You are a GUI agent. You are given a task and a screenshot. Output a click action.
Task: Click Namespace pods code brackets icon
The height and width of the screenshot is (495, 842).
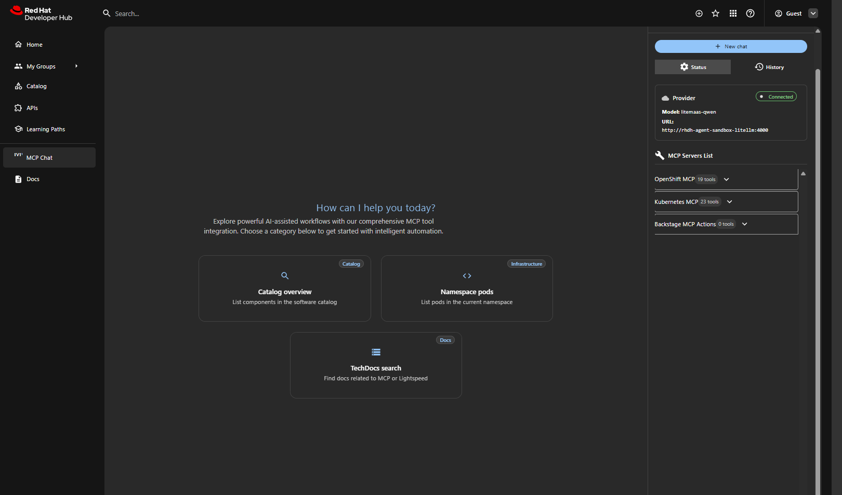click(x=467, y=276)
